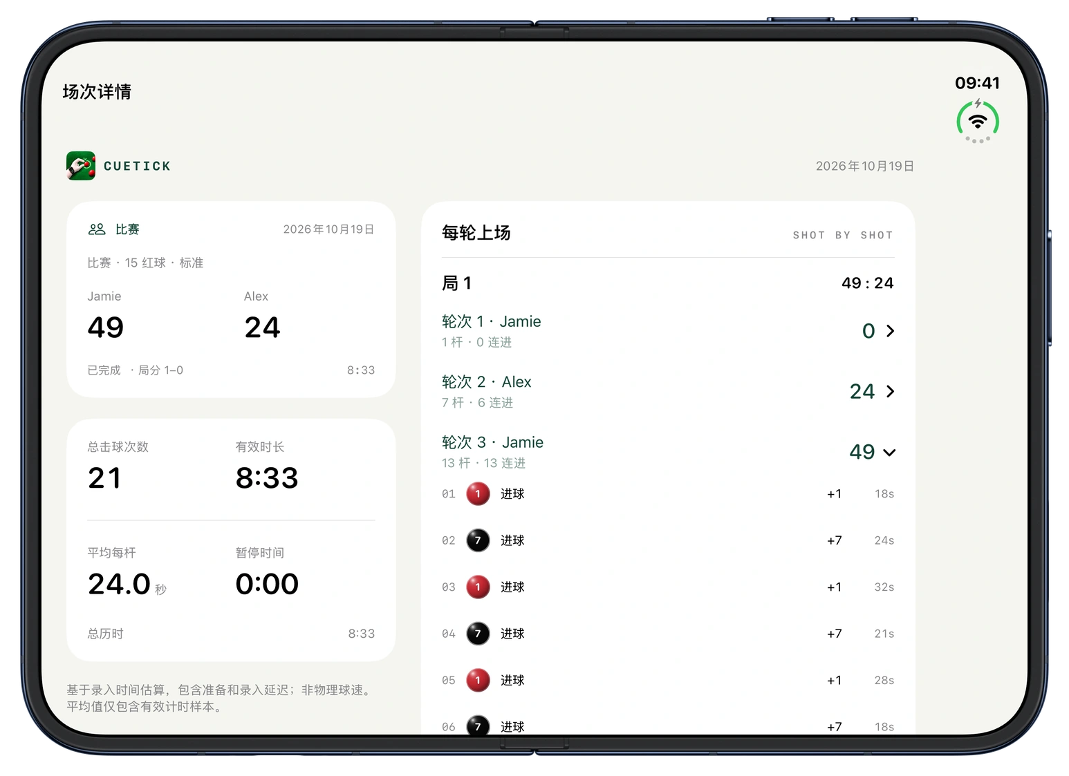Select the black ball icon in shot 04
This screenshot has height=776, width=1069.
coord(478,634)
